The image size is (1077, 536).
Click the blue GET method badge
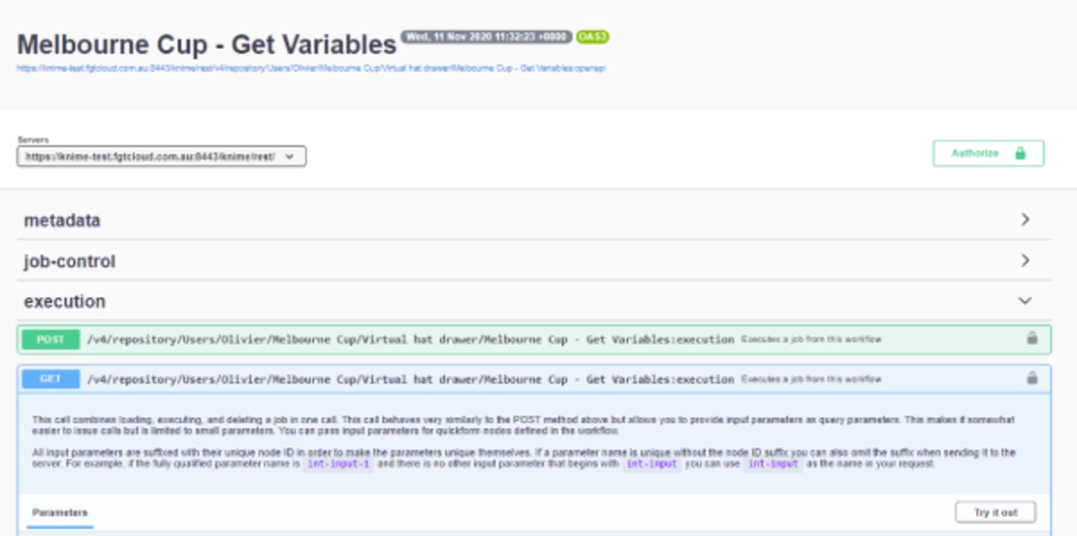50,379
